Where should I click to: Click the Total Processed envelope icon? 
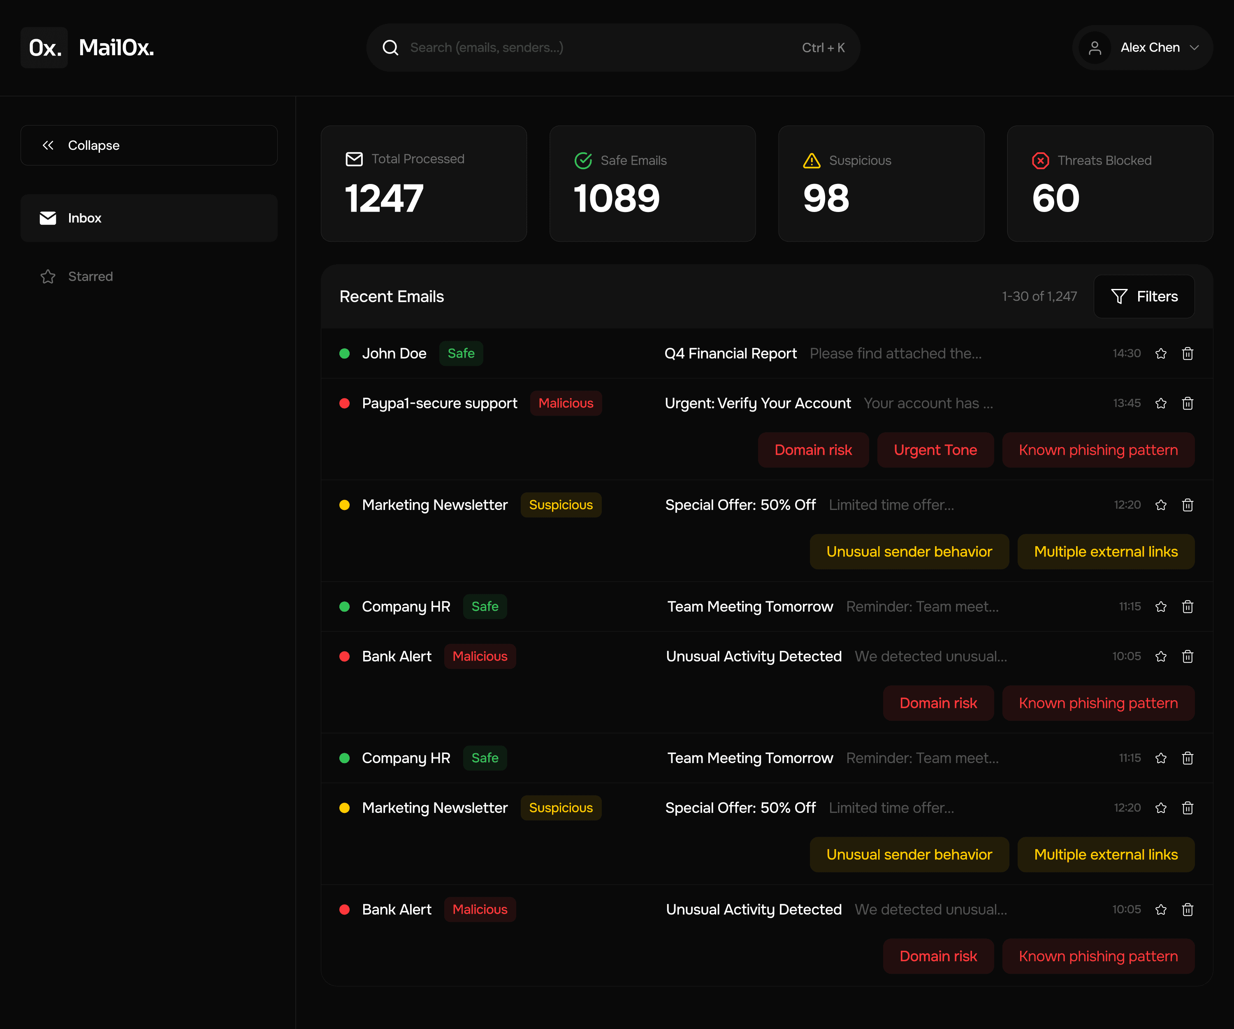click(354, 159)
